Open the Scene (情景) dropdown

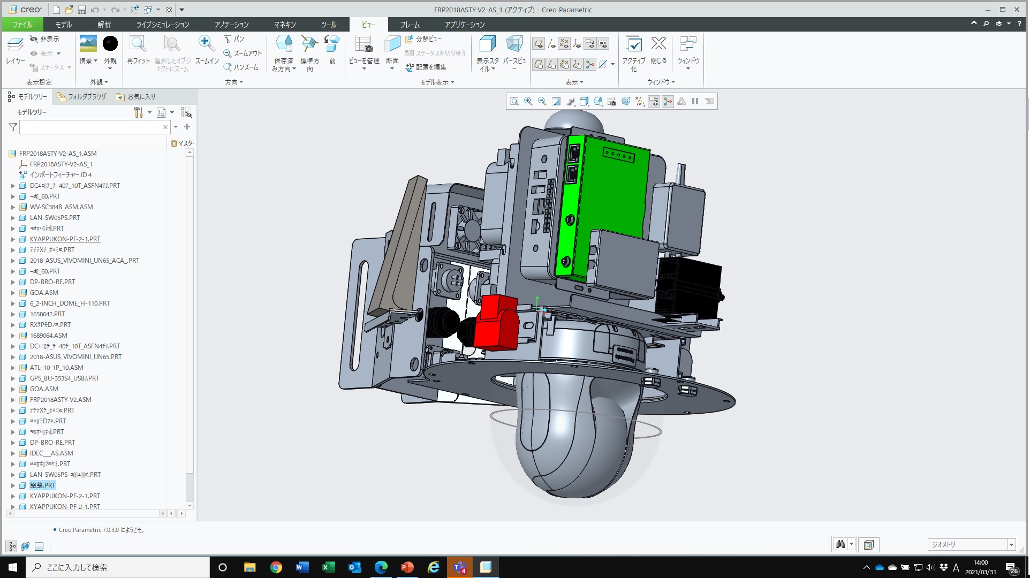click(95, 61)
